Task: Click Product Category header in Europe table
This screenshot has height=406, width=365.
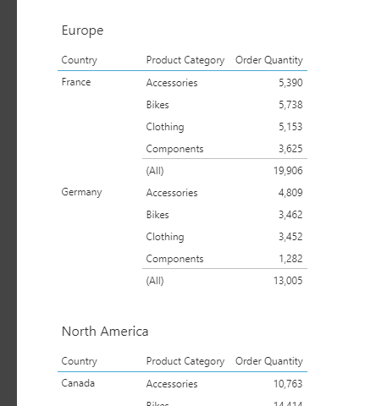Action: pyautogui.click(x=185, y=60)
